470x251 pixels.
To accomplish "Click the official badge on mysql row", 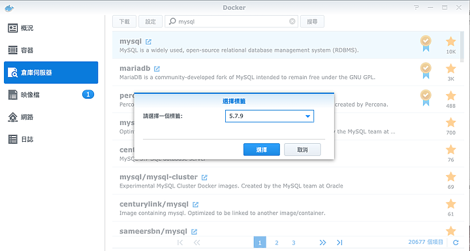I will [x=426, y=44].
